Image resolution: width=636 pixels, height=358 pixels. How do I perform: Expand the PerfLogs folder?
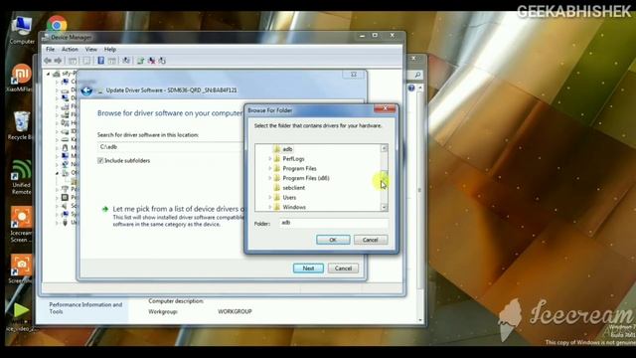coord(269,159)
